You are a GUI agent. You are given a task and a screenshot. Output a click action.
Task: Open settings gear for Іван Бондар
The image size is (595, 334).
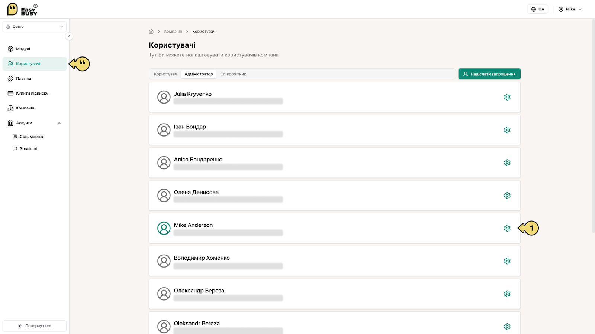pos(507,130)
